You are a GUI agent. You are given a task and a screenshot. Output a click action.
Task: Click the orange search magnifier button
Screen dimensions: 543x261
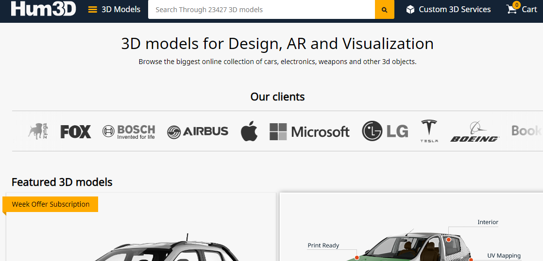pyautogui.click(x=384, y=10)
